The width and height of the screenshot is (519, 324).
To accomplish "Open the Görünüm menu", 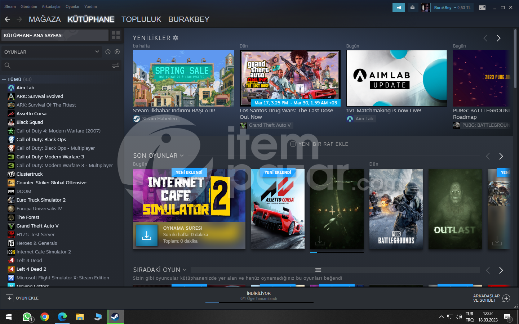I will 29,6.
